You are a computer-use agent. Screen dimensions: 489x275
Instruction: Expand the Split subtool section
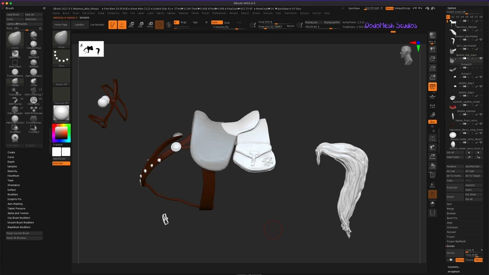point(449,204)
